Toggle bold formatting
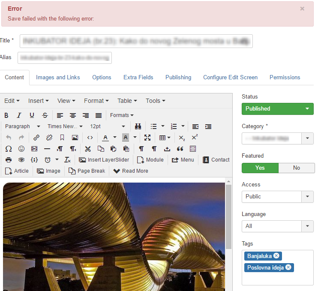This screenshot has width=318, height=291. [x=6, y=115]
